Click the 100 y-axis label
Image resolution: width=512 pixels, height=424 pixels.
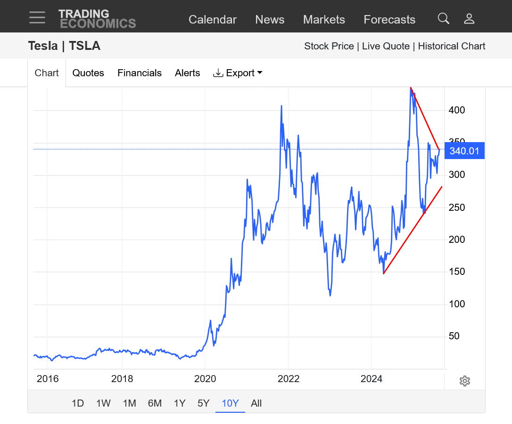(x=457, y=304)
